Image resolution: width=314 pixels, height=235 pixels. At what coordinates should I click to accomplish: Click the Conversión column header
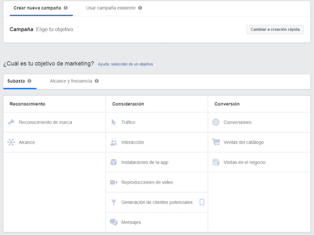click(227, 104)
